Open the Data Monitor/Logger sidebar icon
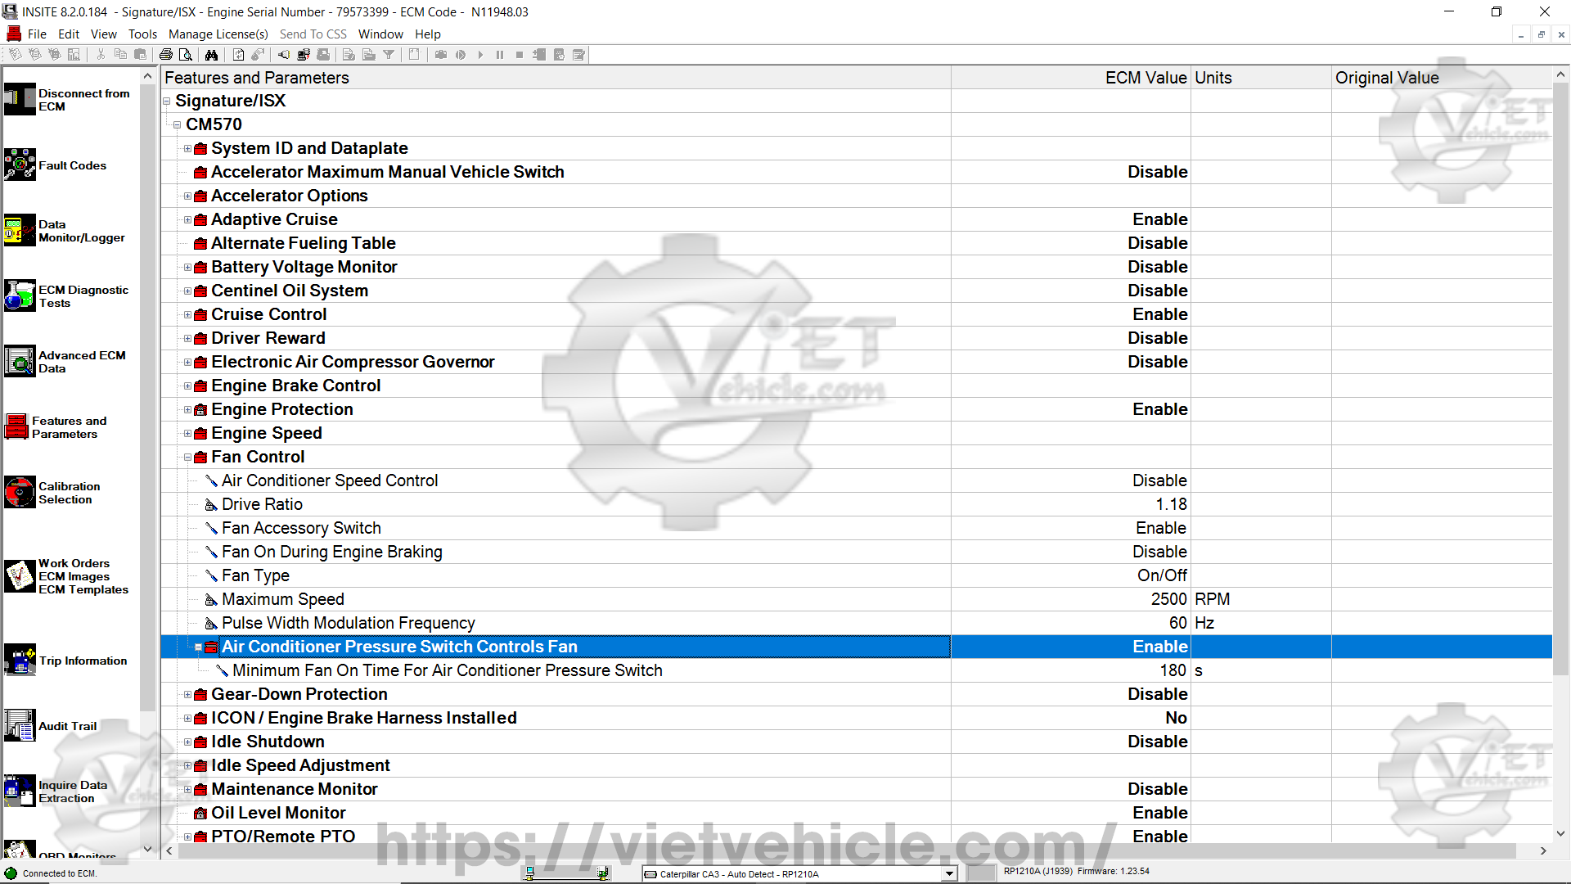This screenshot has height=884, width=1571. (x=20, y=230)
